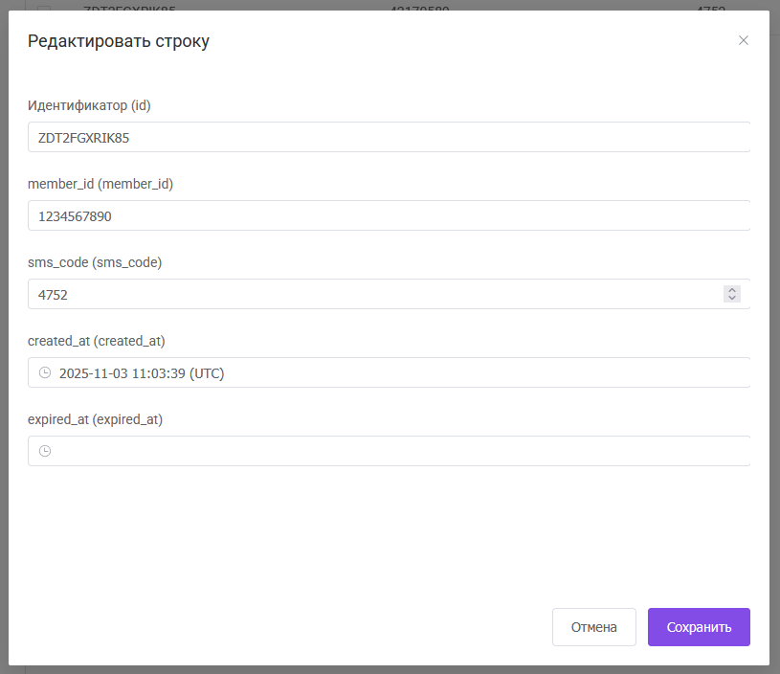The height and width of the screenshot is (674, 780).
Task: Click the created_at (created_at) label
Action: [97, 341]
